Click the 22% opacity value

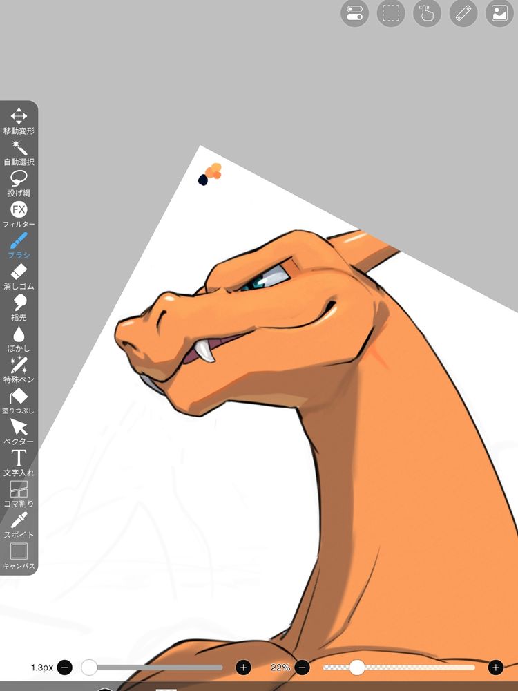point(280,668)
